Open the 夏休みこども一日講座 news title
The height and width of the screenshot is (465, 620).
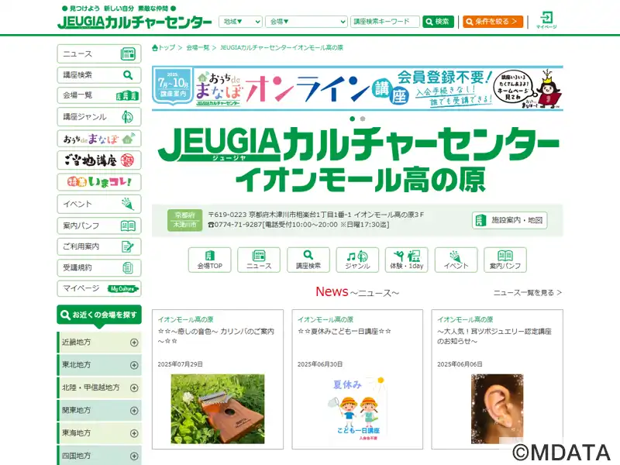click(344, 332)
